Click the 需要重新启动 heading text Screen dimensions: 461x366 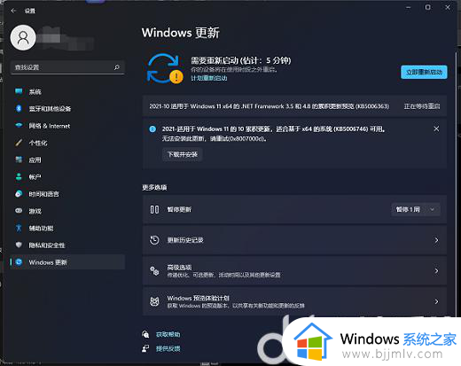241,60
